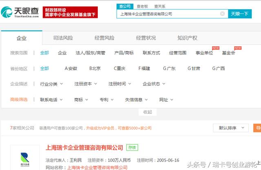Open the 网址 filter dropdown
The image size is (261, 170).
166,100
